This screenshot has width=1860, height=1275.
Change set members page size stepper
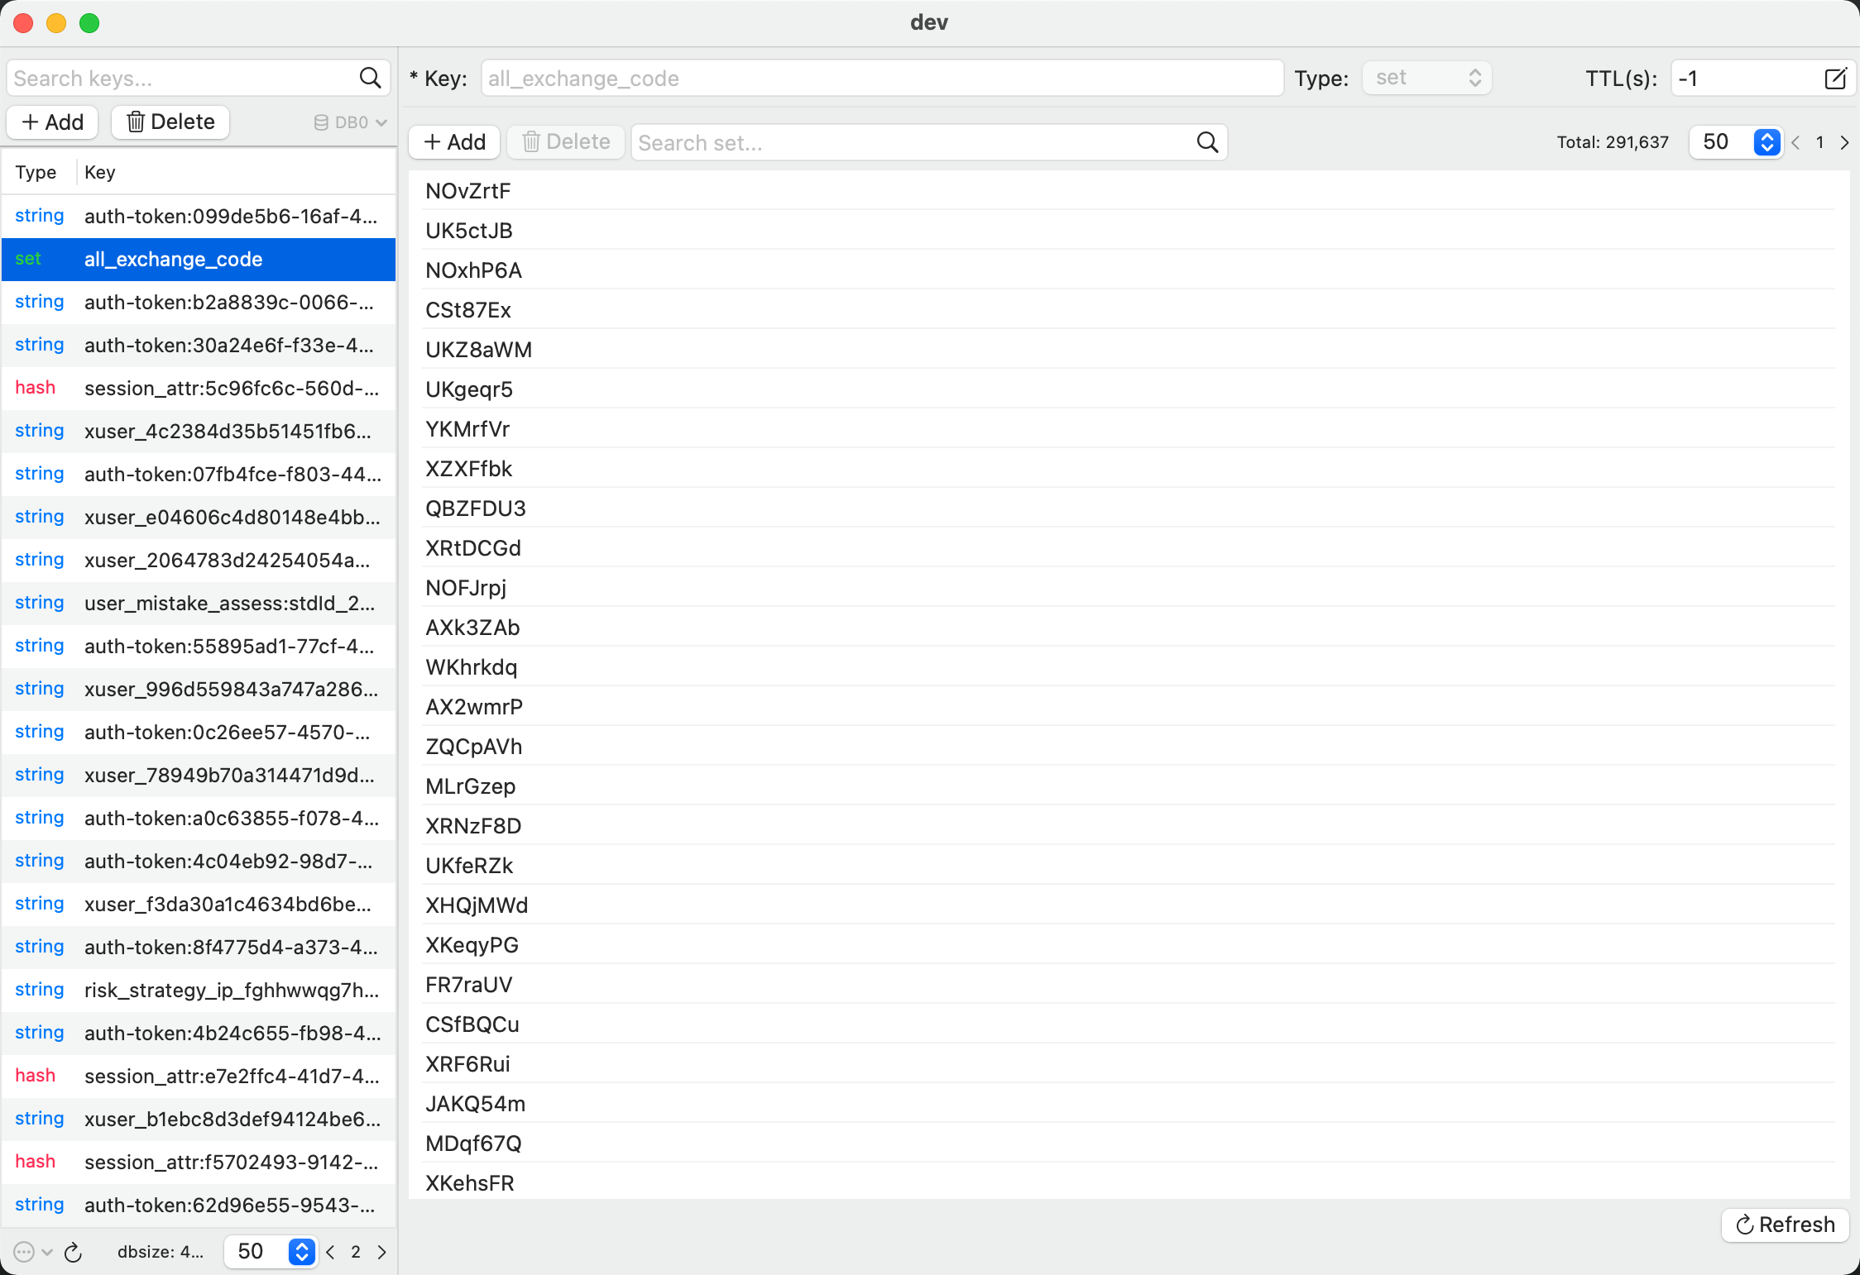click(1767, 142)
